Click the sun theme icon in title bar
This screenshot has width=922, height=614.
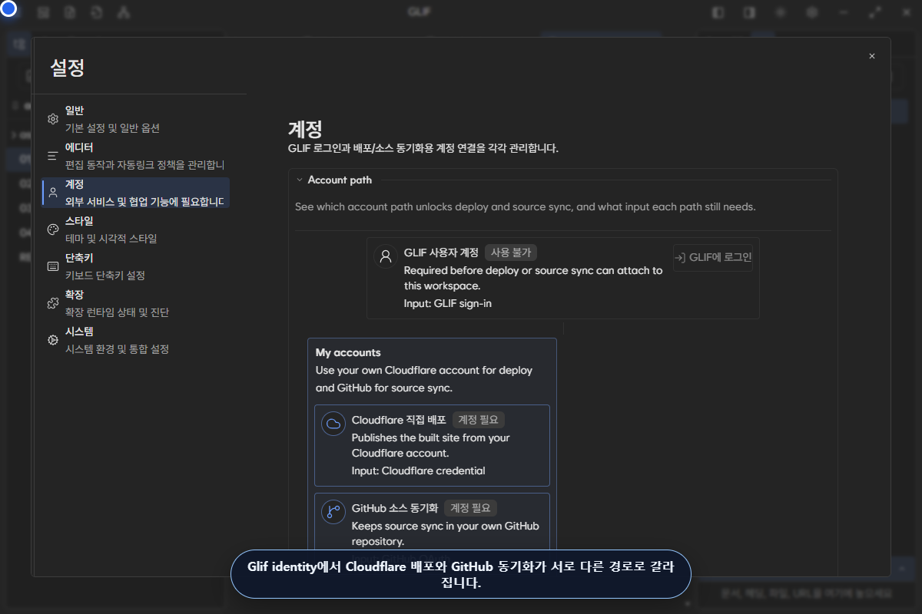781,13
